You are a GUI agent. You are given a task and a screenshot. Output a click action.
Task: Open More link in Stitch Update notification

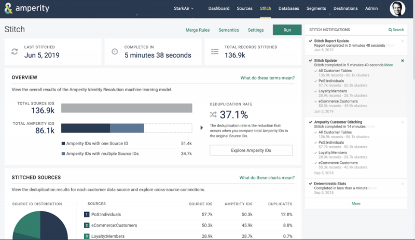pos(389,65)
